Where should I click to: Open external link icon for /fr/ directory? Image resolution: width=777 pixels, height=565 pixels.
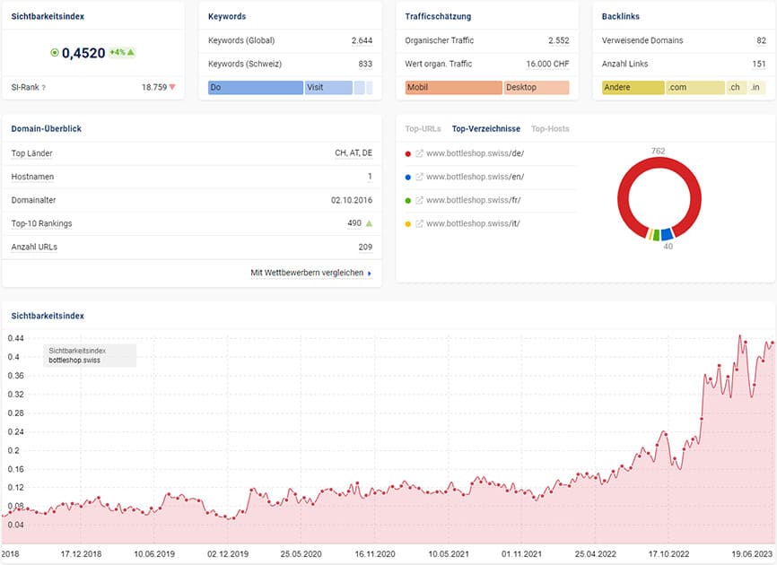click(419, 200)
